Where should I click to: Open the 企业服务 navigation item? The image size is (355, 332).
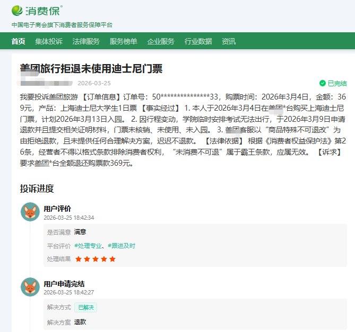click(x=161, y=41)
